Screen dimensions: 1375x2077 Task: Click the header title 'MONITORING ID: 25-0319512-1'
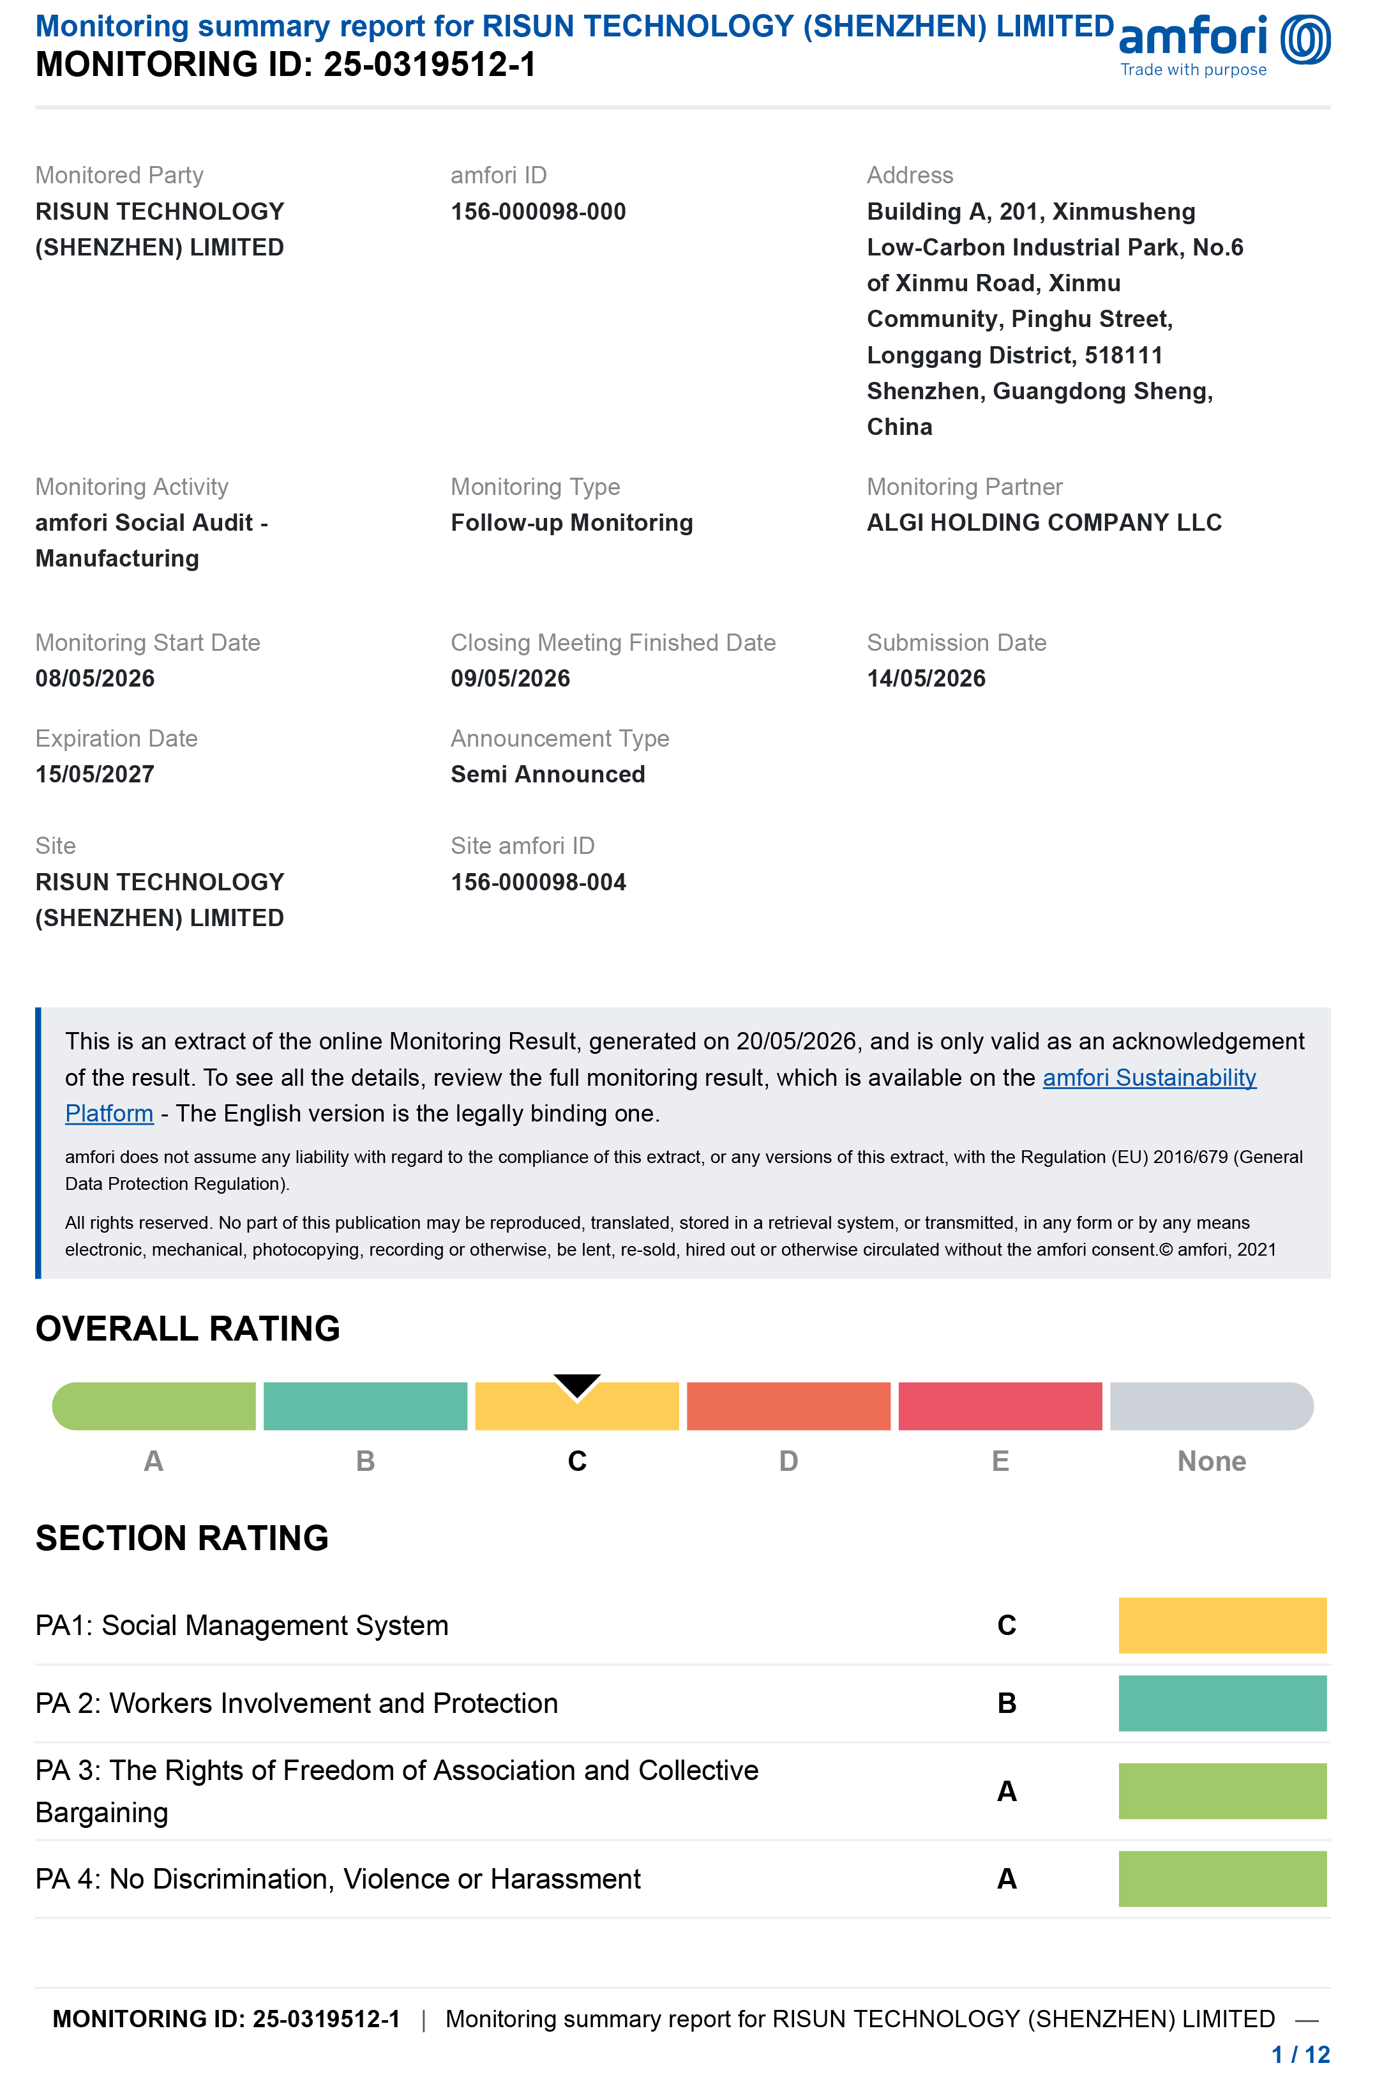(286, 64)
